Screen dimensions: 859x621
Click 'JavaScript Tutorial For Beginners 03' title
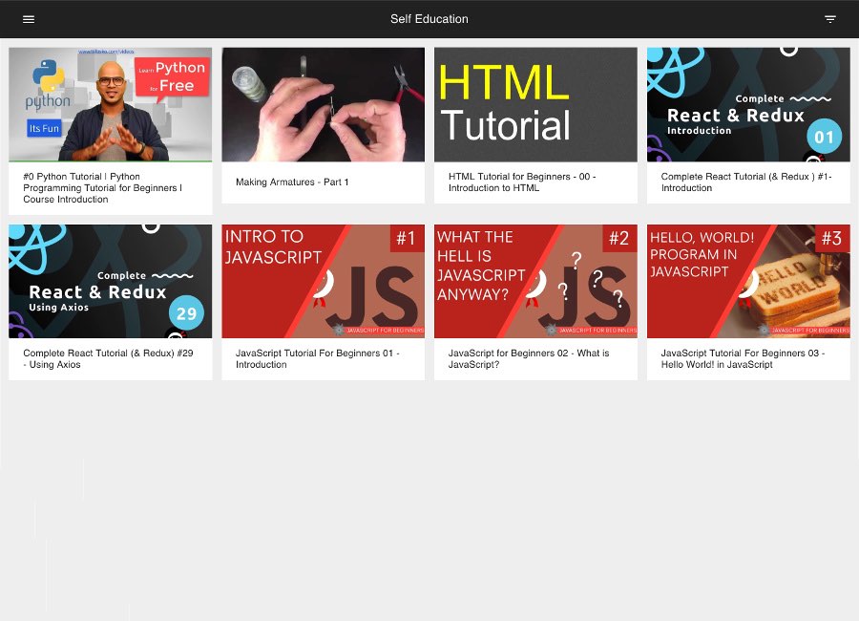(x=743, y=359)
